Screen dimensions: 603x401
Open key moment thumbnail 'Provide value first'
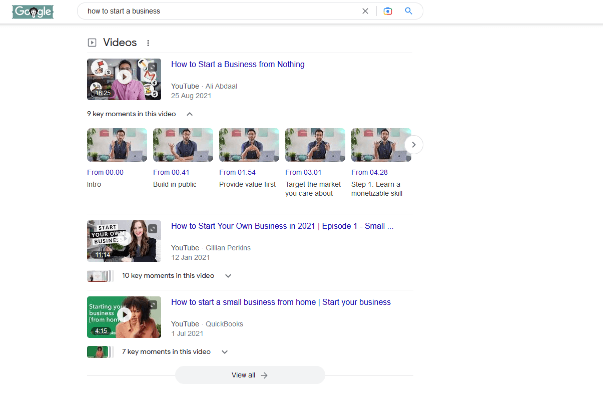click(249, 145)
